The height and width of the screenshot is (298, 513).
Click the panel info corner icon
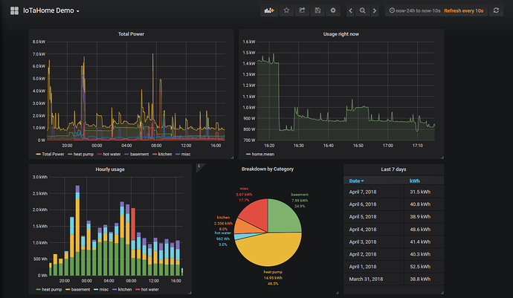(x=199, y=166)
